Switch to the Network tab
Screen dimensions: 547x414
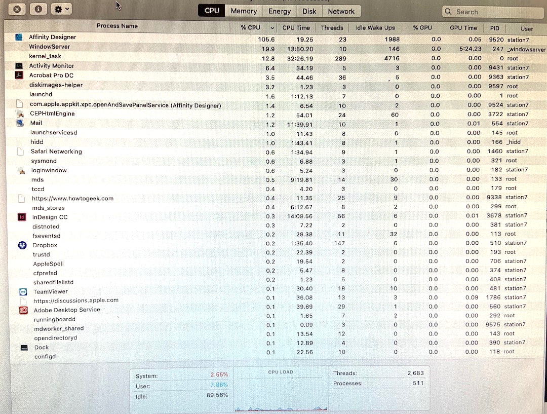tap(341, 11)
